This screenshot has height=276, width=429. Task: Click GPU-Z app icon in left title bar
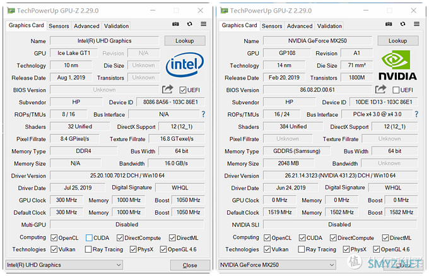point(11,11)
